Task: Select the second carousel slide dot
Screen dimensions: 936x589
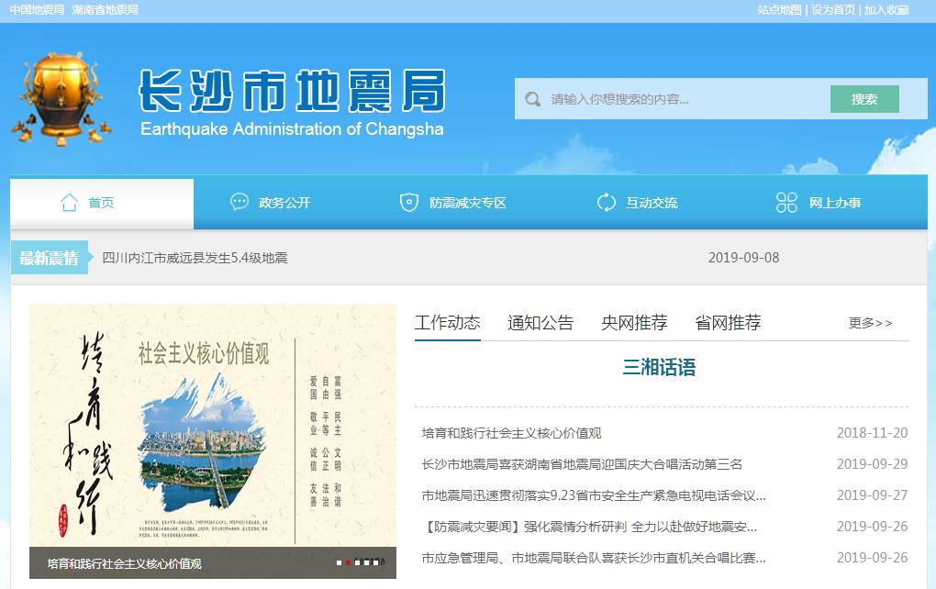Action: (x=349, y=562)
